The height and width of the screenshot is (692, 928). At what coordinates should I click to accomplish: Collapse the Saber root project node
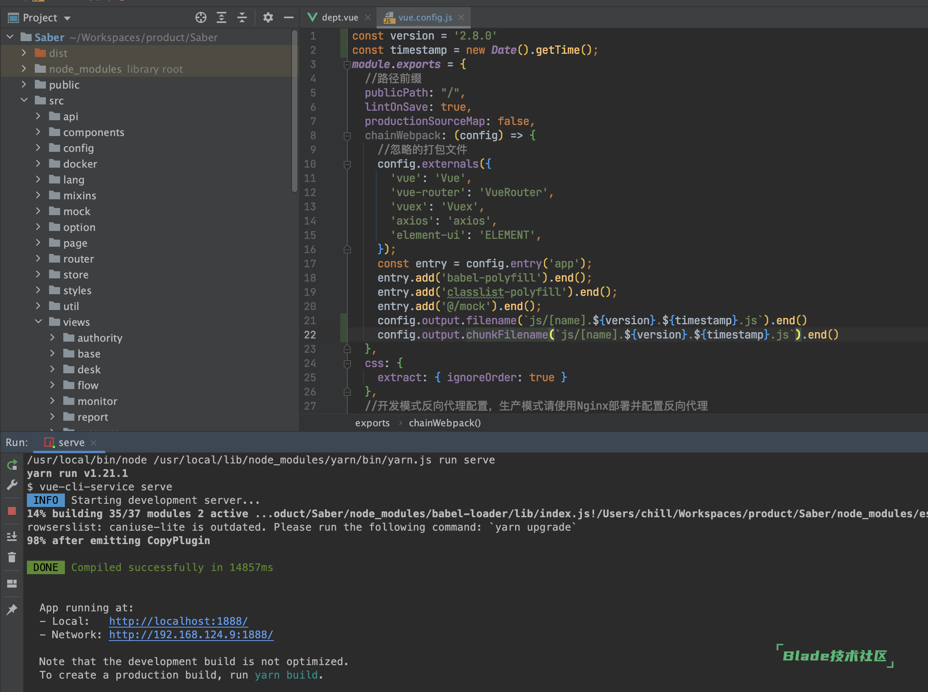[10, 37]
